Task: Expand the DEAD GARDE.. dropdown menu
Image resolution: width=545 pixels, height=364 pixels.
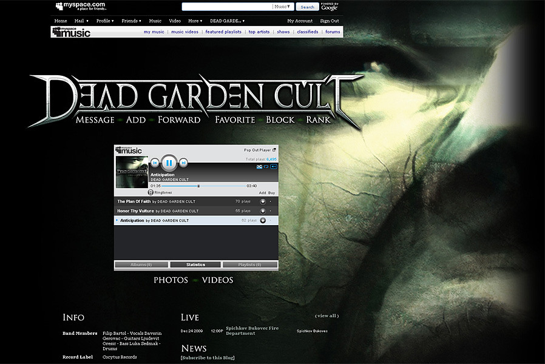Action: (228, 21)
